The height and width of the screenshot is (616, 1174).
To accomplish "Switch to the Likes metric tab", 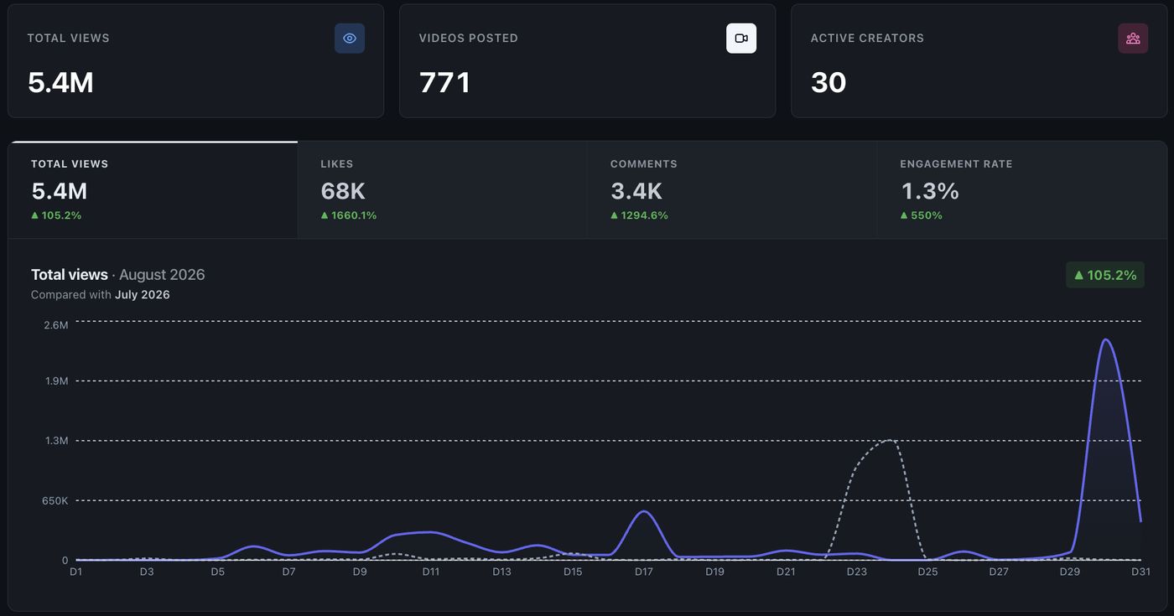I will [442, 189].
